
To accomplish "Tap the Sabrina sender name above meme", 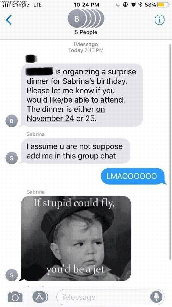I will coord(35,192).
